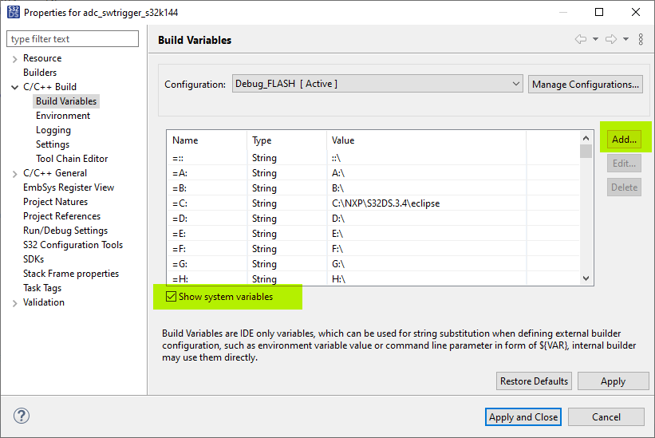Screen dimensions: 655x438
Task: Open the Tool Chain Editor page
Action: (72, 159)
